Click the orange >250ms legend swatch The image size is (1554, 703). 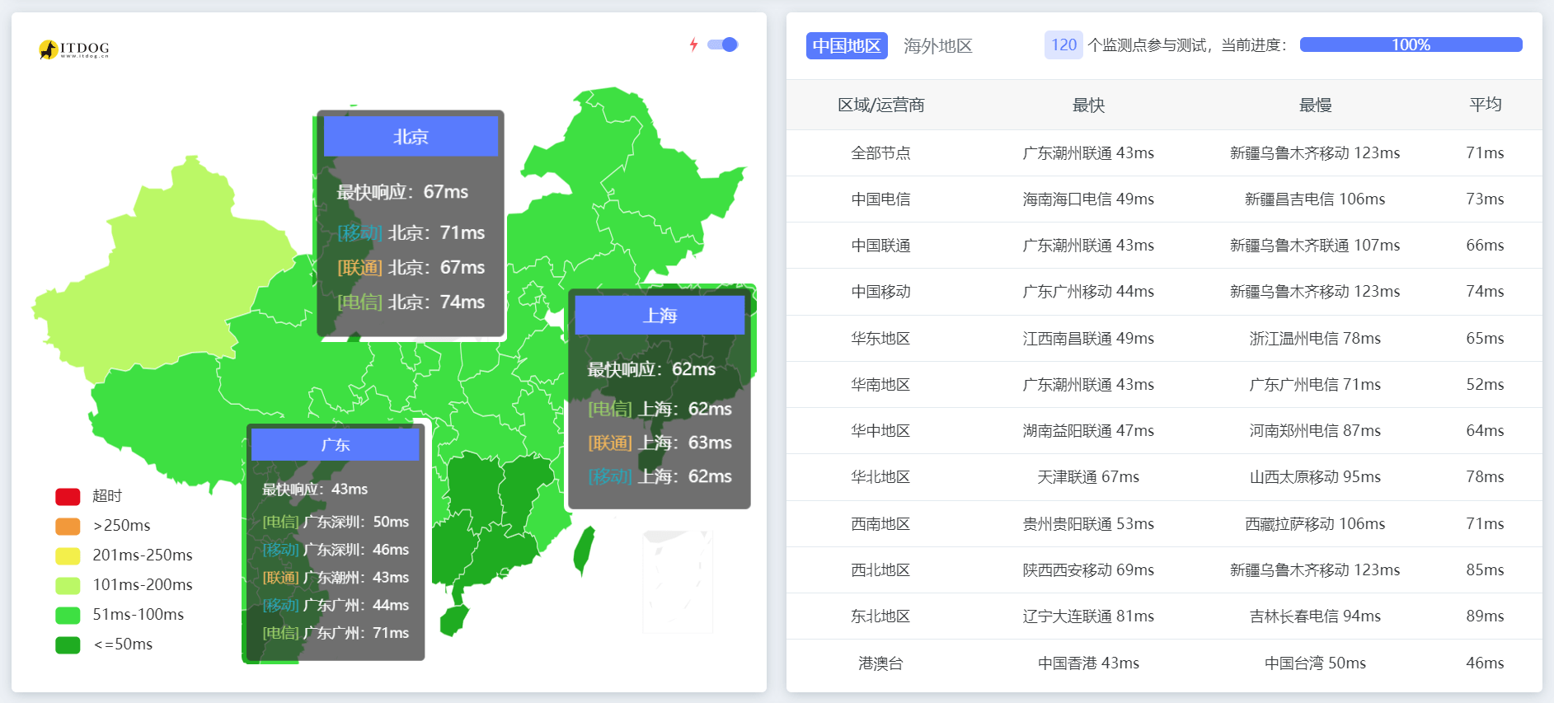coord(68,526)
